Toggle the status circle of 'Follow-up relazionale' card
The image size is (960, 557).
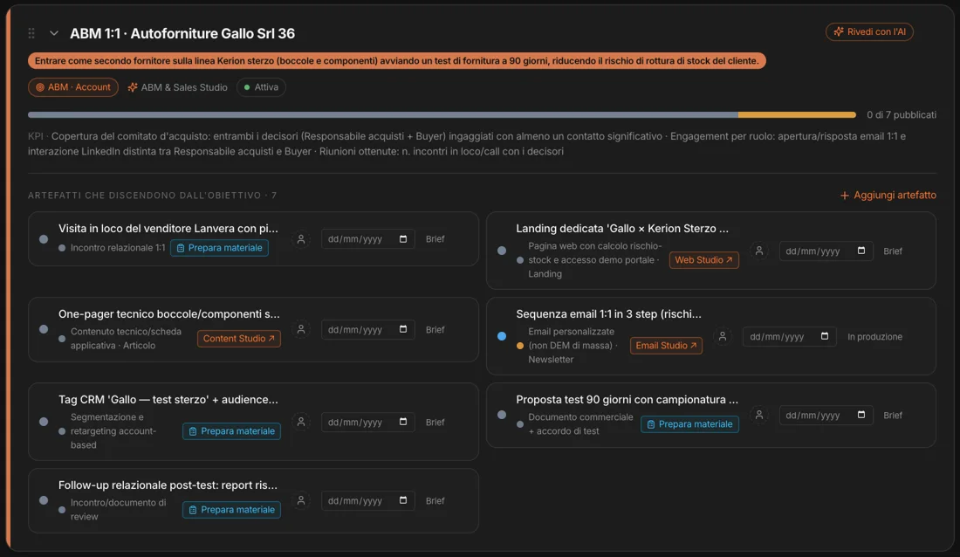click(44, 500)
